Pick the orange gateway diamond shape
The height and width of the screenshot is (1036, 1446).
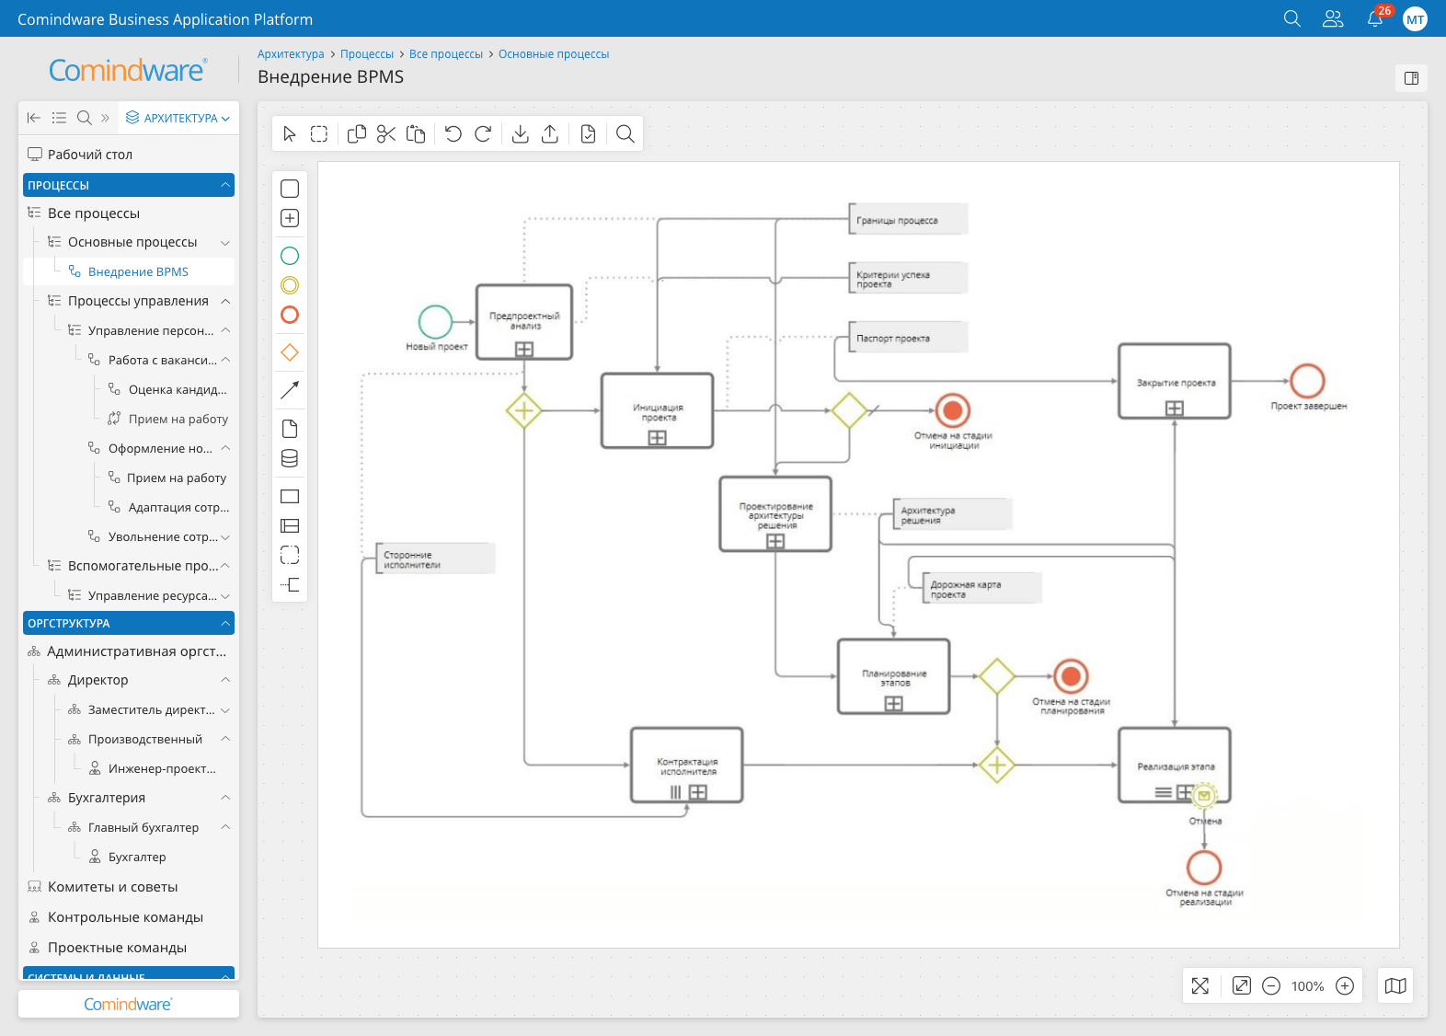click(290, 352)
